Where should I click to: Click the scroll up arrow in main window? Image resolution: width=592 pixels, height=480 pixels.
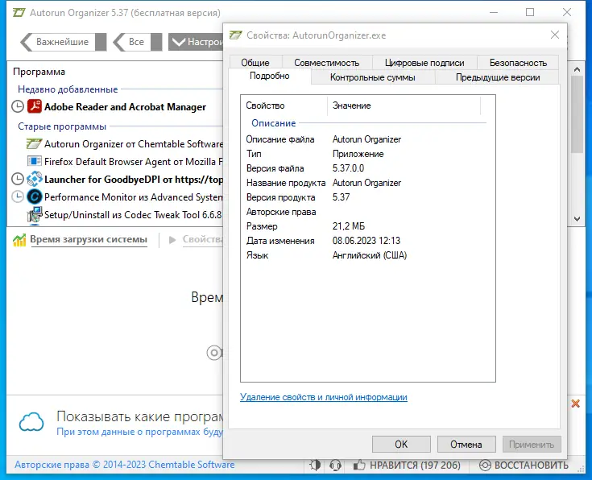point(577,69)
